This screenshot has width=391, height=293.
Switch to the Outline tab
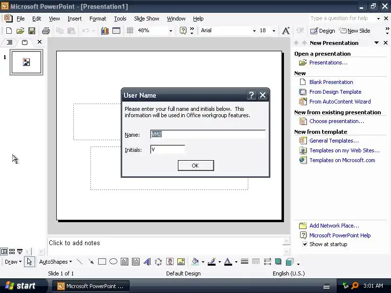pos(9,42)
